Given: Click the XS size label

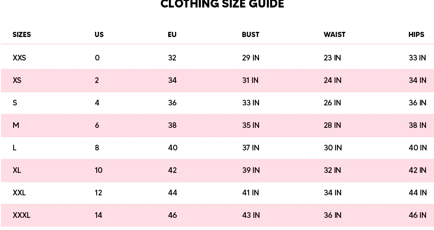Looking at the screenshot, I should click(17, 80).
